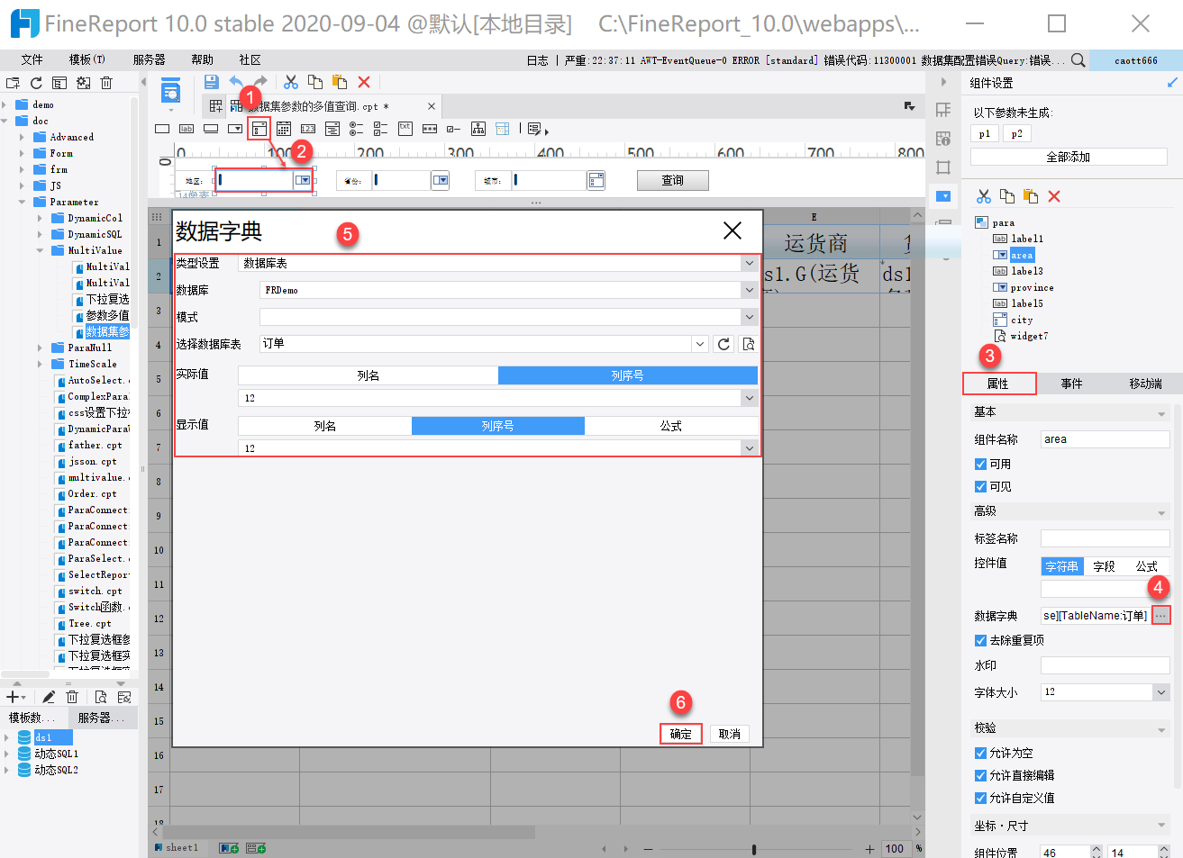Switch to the 事件 tab

click(1071, 384)
